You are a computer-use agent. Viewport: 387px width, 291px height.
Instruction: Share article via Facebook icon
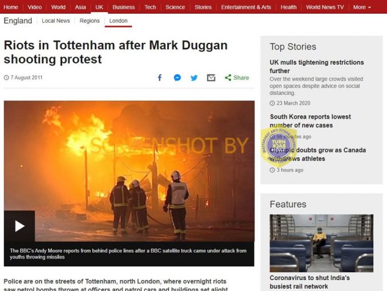(x=160, y=78)
